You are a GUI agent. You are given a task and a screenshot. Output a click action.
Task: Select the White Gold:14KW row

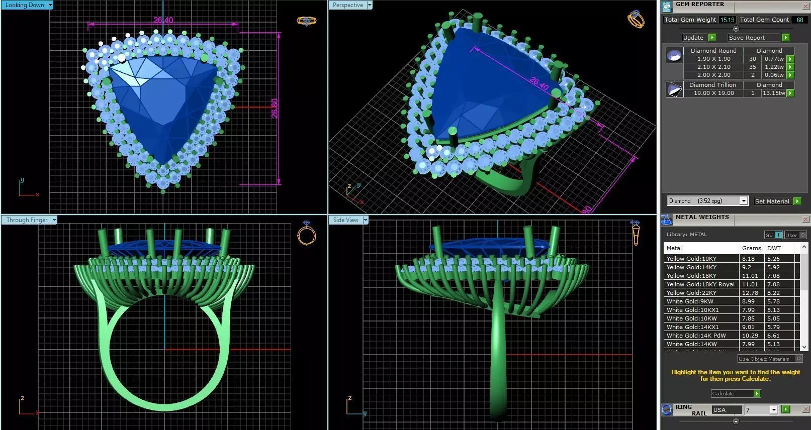(x=732, y=344)
